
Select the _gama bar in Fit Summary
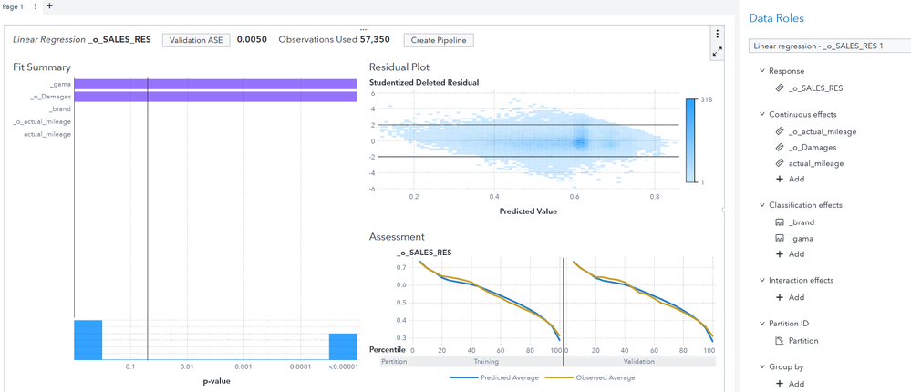215,84
